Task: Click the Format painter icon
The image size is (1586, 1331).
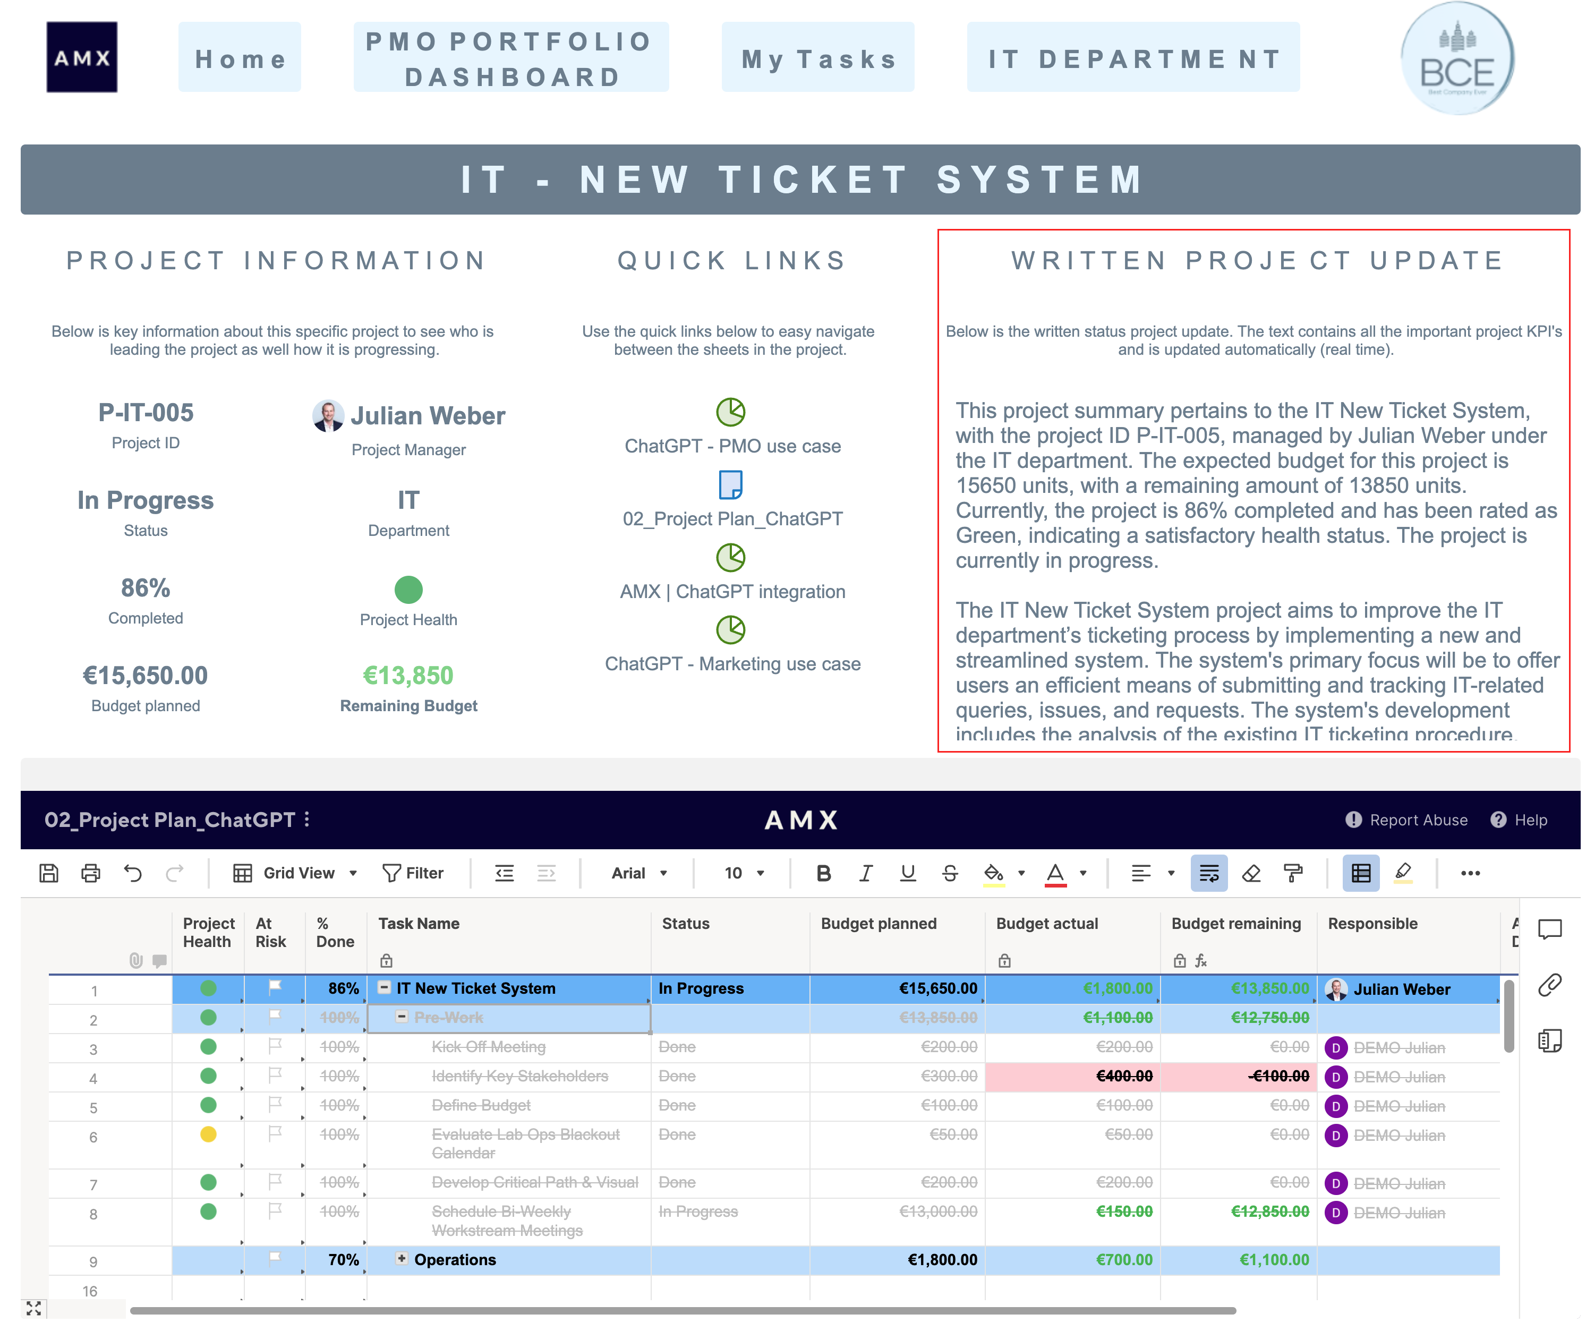Action: [x=1294, y=873]
